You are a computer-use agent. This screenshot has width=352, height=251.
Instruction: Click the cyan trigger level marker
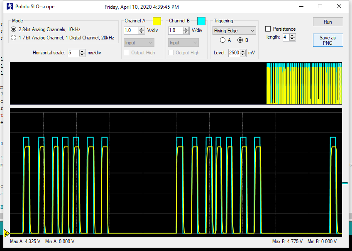coord(345,183)
